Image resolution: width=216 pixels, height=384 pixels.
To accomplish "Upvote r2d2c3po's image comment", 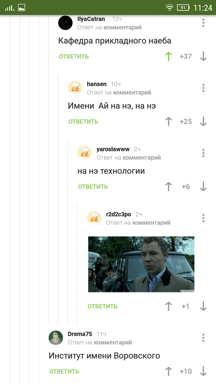I will tap(168, 306).
